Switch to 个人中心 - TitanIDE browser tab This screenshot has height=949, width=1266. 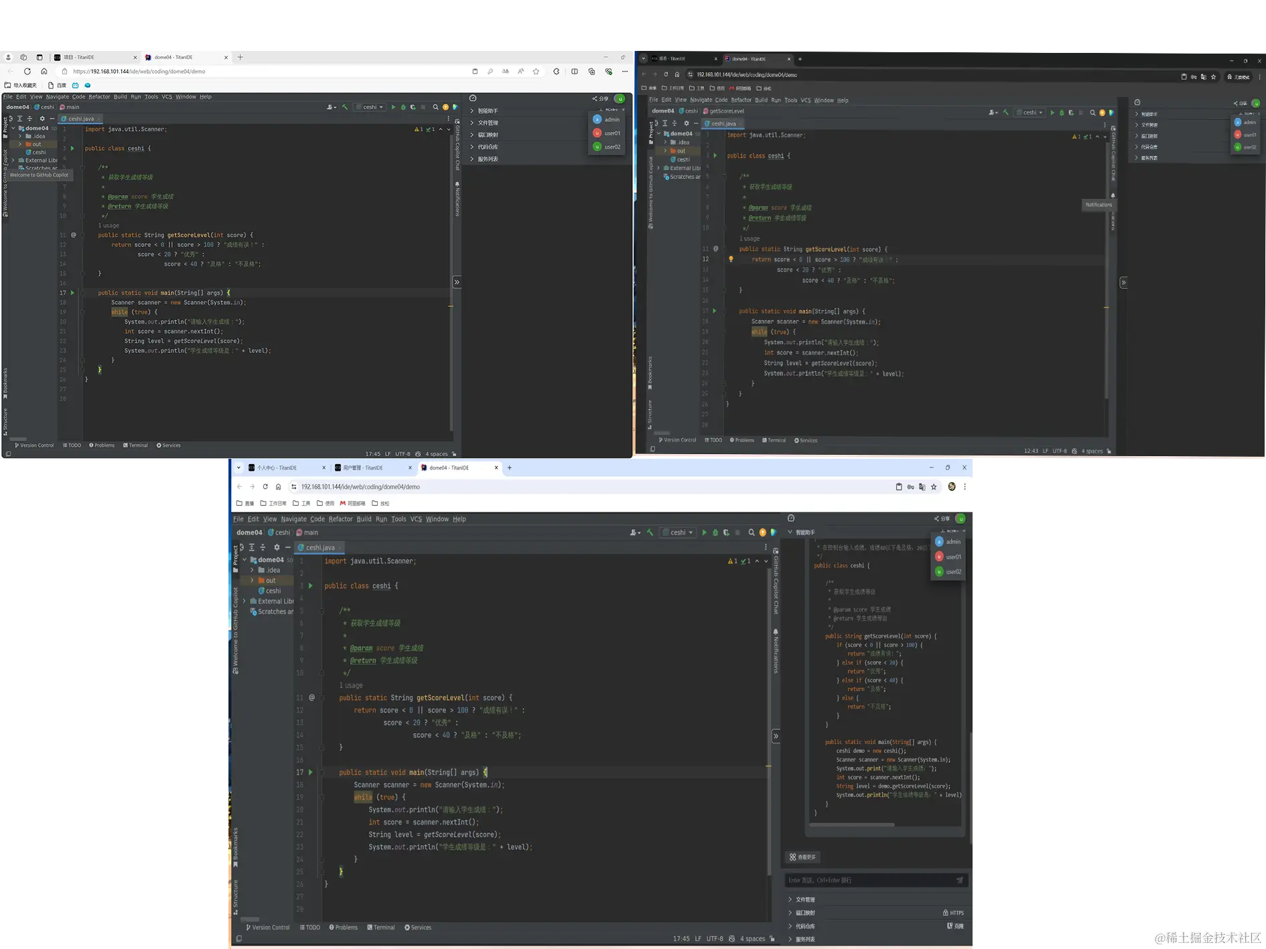click(286, 467)
